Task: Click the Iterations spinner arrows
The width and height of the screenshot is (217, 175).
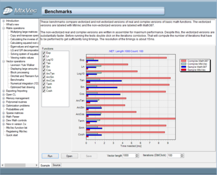Action: [x=182, y=156]
